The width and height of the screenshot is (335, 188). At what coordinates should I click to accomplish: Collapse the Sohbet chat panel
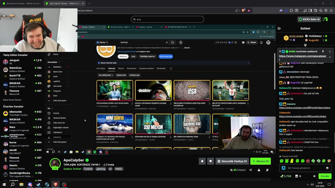(x=279, y=28)
